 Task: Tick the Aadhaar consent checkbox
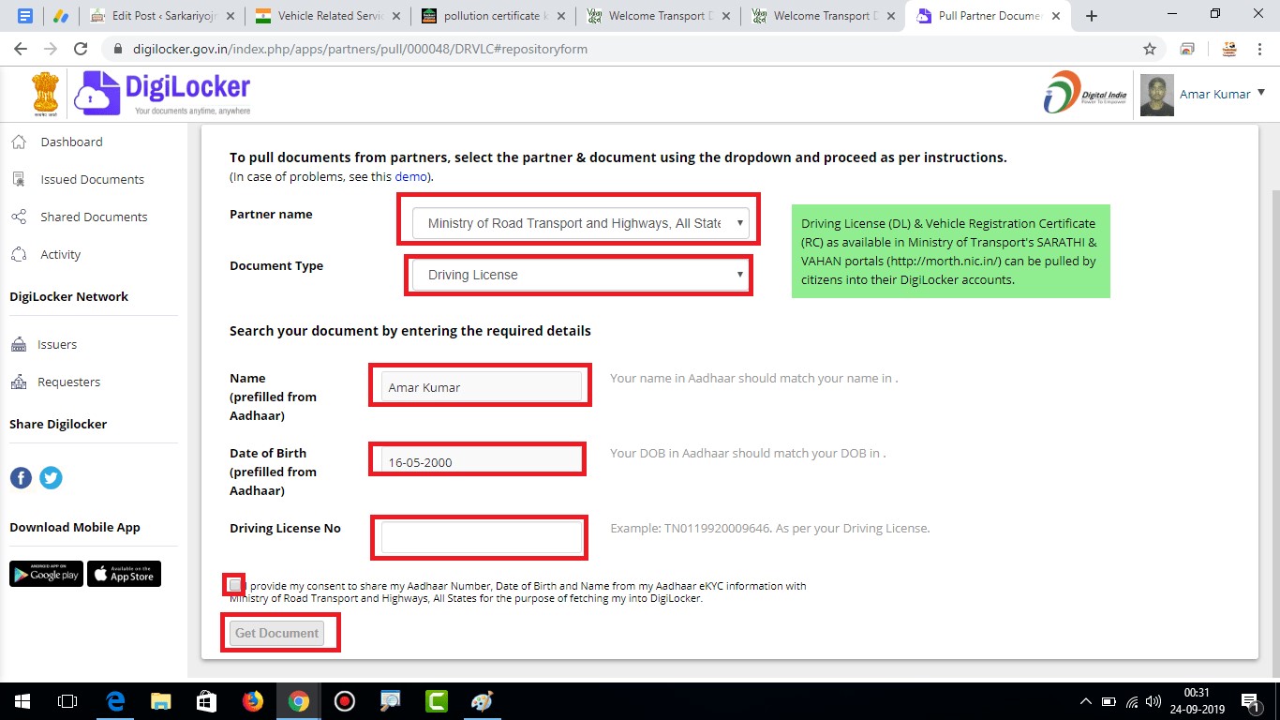click(234, 585)
